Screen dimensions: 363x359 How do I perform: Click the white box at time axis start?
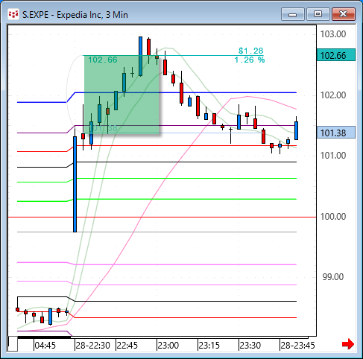pos(13,344)
